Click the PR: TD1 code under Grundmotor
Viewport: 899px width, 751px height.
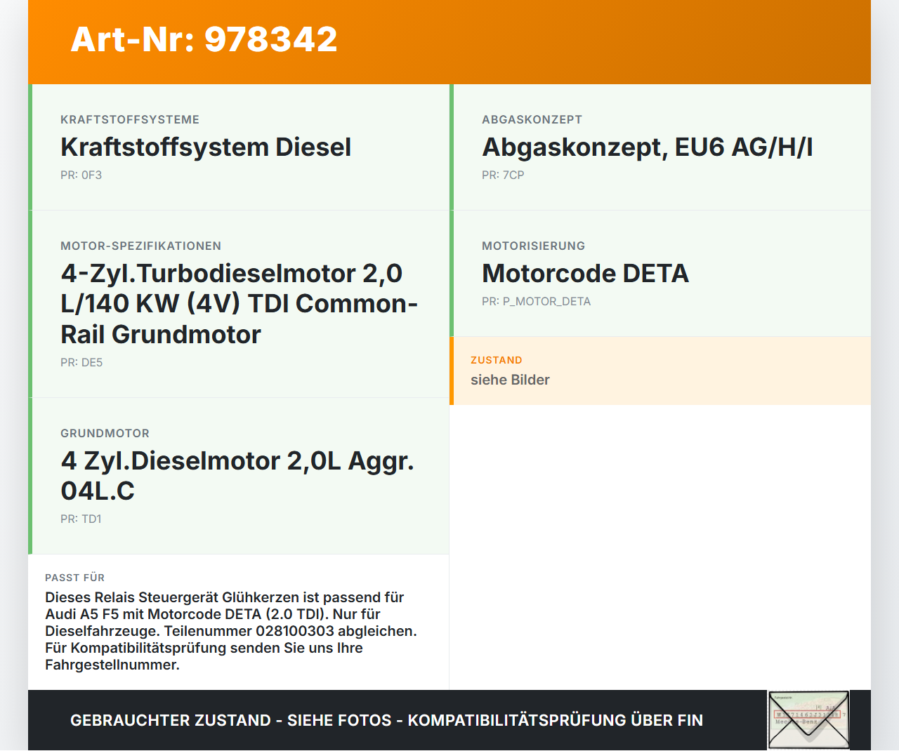pos(81,519)
